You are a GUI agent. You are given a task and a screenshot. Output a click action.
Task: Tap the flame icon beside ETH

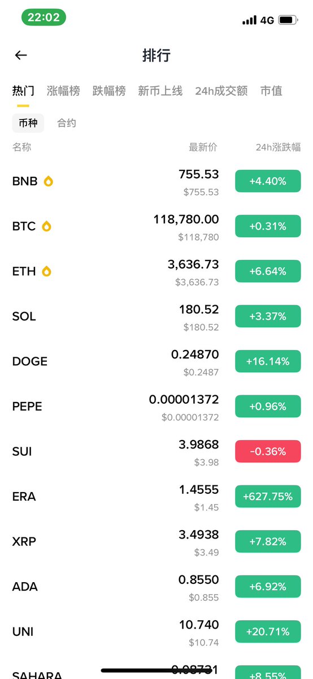pyautogui.click(x=46, y=271)
